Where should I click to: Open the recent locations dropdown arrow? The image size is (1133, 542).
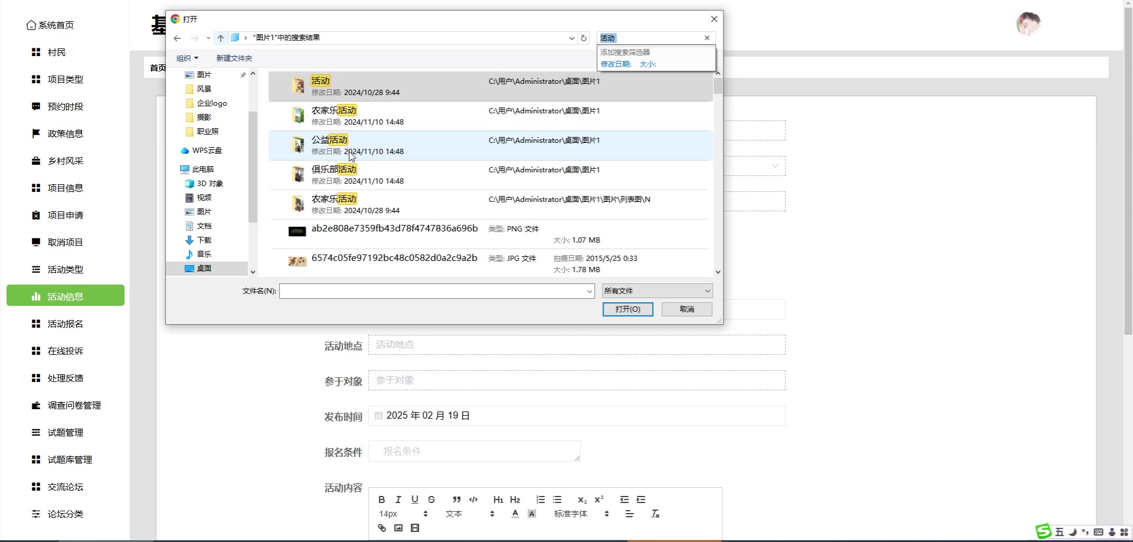[208, 38]
